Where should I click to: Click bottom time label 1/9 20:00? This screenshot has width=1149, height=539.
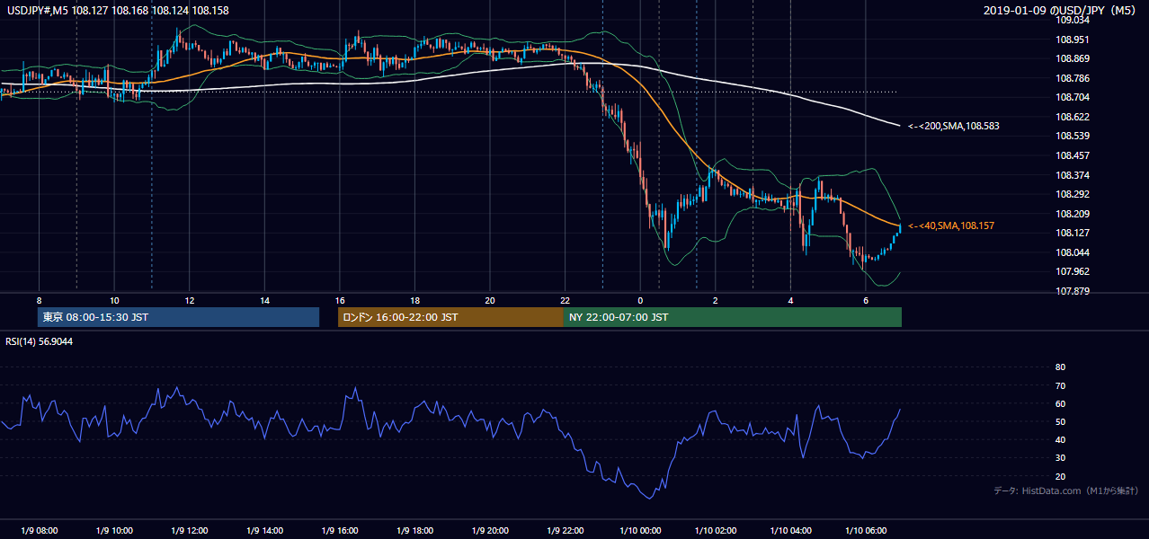pos(490,531)
